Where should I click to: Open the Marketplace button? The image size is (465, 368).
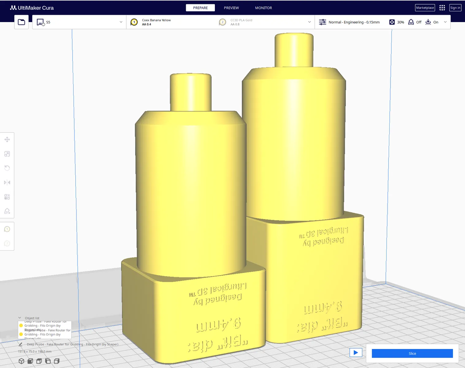(425, 8)
